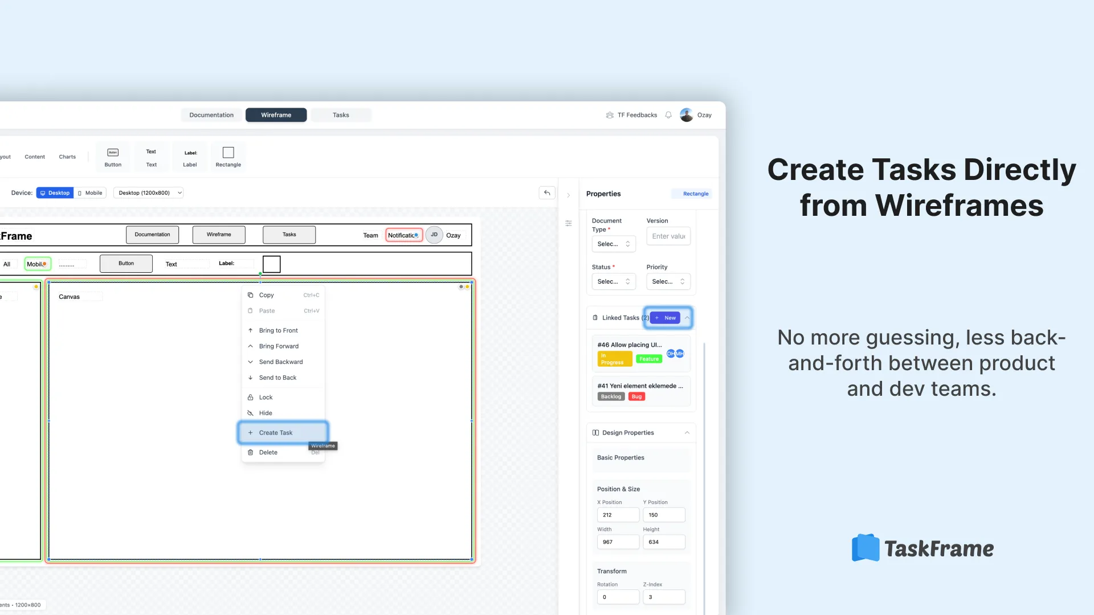The height and width of the screenshot is (615, 1094).
Task: Focus the Version input field
Action: coord(668,236)
